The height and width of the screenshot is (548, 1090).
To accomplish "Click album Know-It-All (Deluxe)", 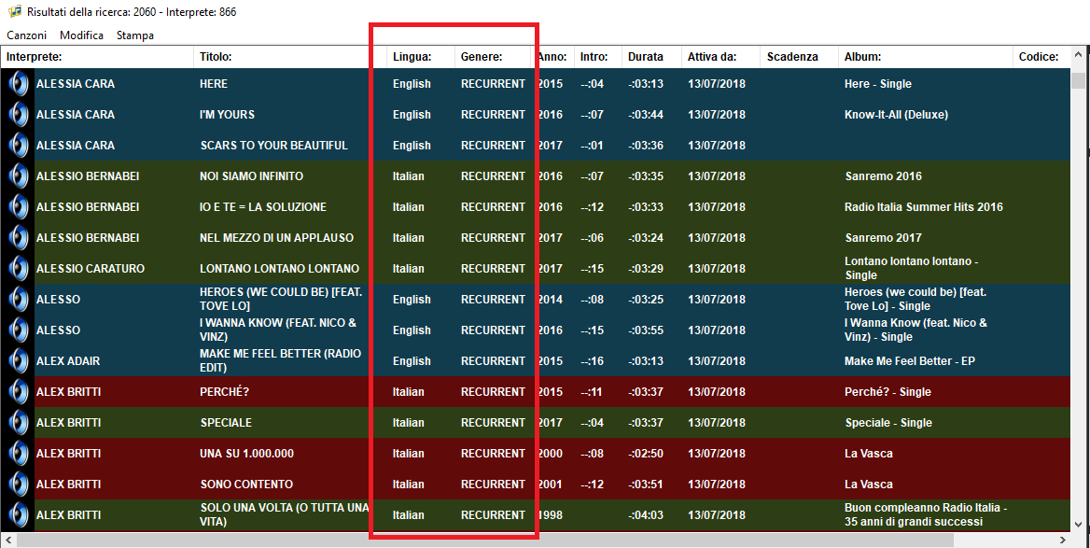I will coord(896,114).
